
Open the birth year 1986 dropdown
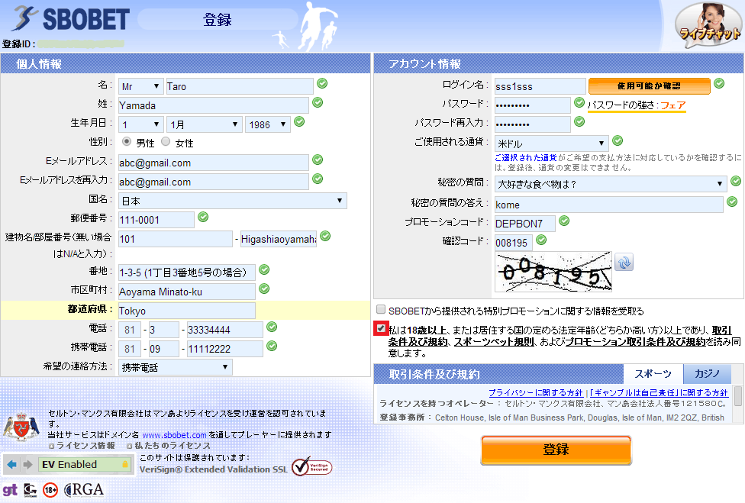click(268, 124)
